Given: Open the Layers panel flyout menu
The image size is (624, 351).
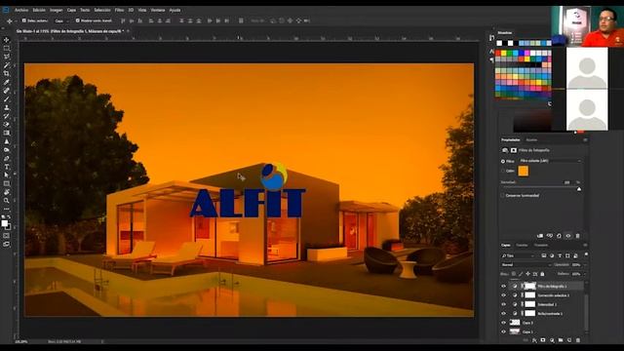Looking at the screenshot, I should click(585, 245).
